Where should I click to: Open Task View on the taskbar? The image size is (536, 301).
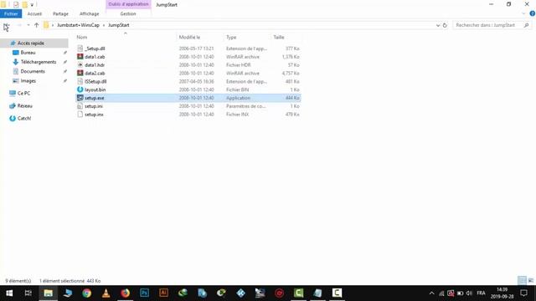[28, 293]
